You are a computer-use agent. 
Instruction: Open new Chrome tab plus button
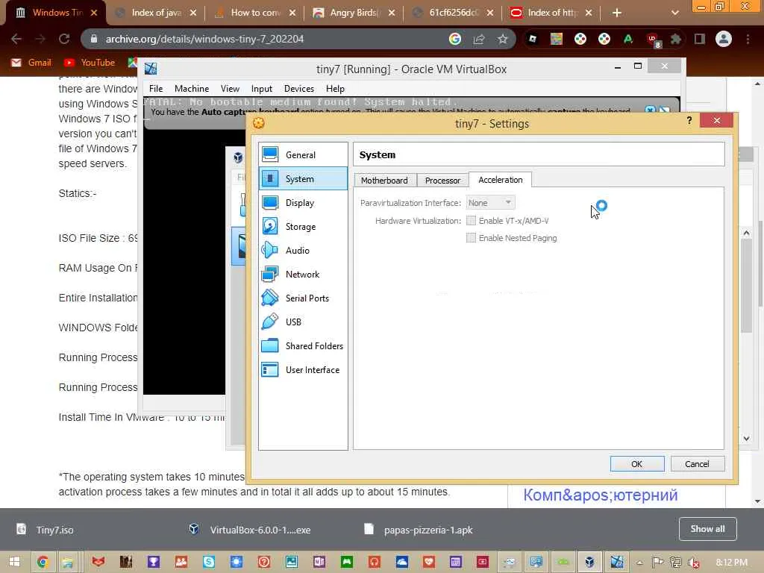(x=617, y=13)
